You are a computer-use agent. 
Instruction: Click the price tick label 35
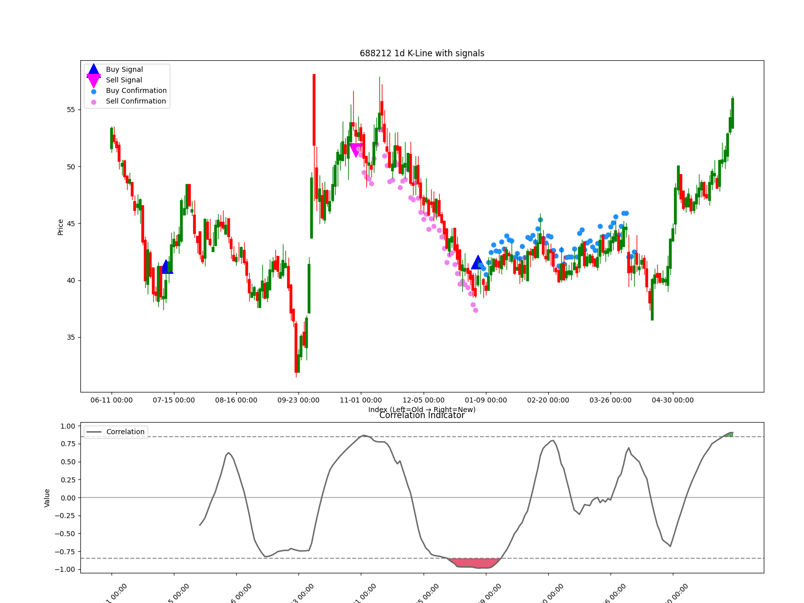(x=70, y=338)
